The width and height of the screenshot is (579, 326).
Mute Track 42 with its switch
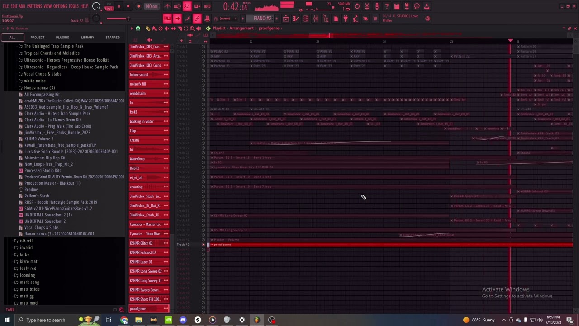203,244
